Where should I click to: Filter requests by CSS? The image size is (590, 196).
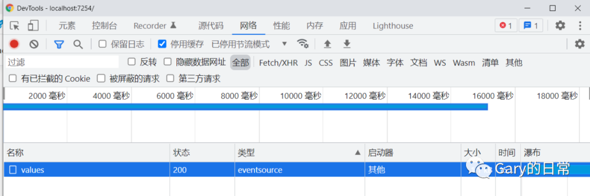[x=326, y=63]
